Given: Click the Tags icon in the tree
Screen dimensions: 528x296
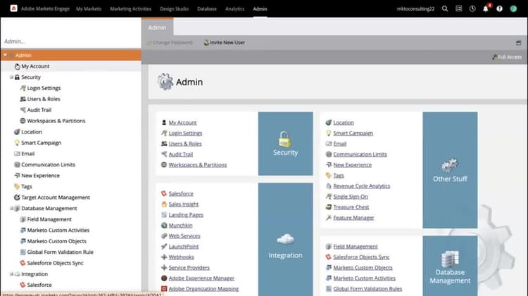Looking at the screenshot, I should (17, 186).
